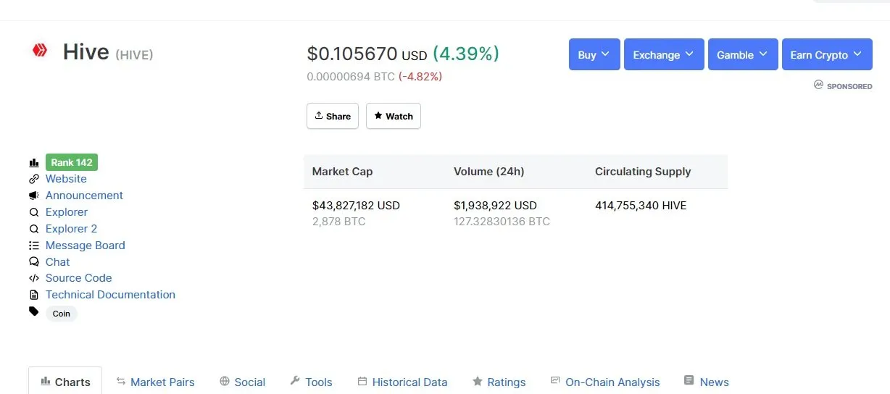This screenshot has width=890, height=394.
Task: Click the red Hive logo icon
Action: (x=40, y=51)
